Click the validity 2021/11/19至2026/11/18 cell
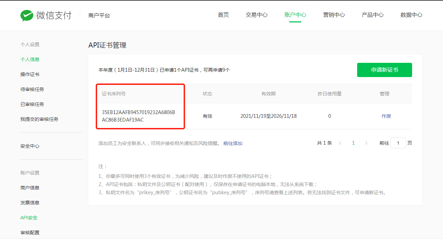Viewport: 443px width, 239px height. 269,116
